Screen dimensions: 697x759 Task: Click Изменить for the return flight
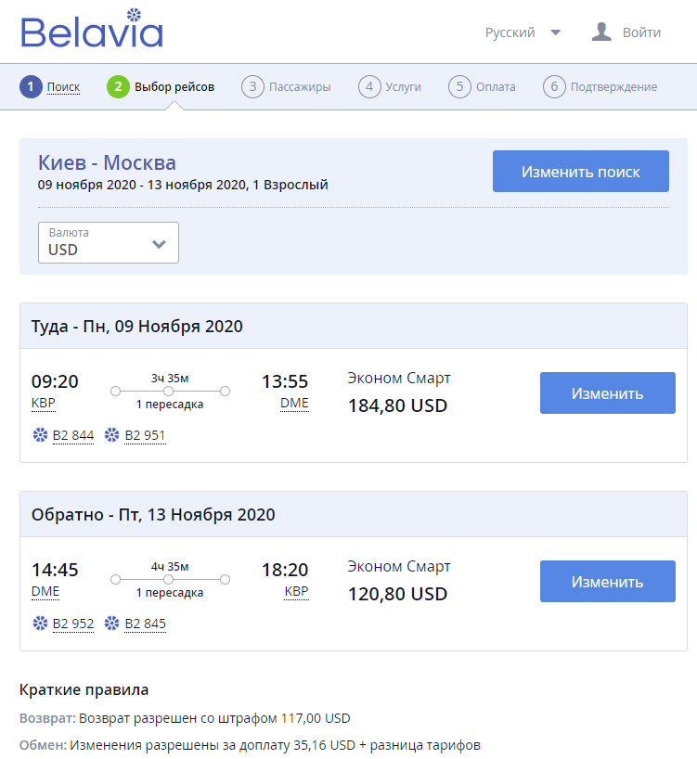click(x=608, y=581)
